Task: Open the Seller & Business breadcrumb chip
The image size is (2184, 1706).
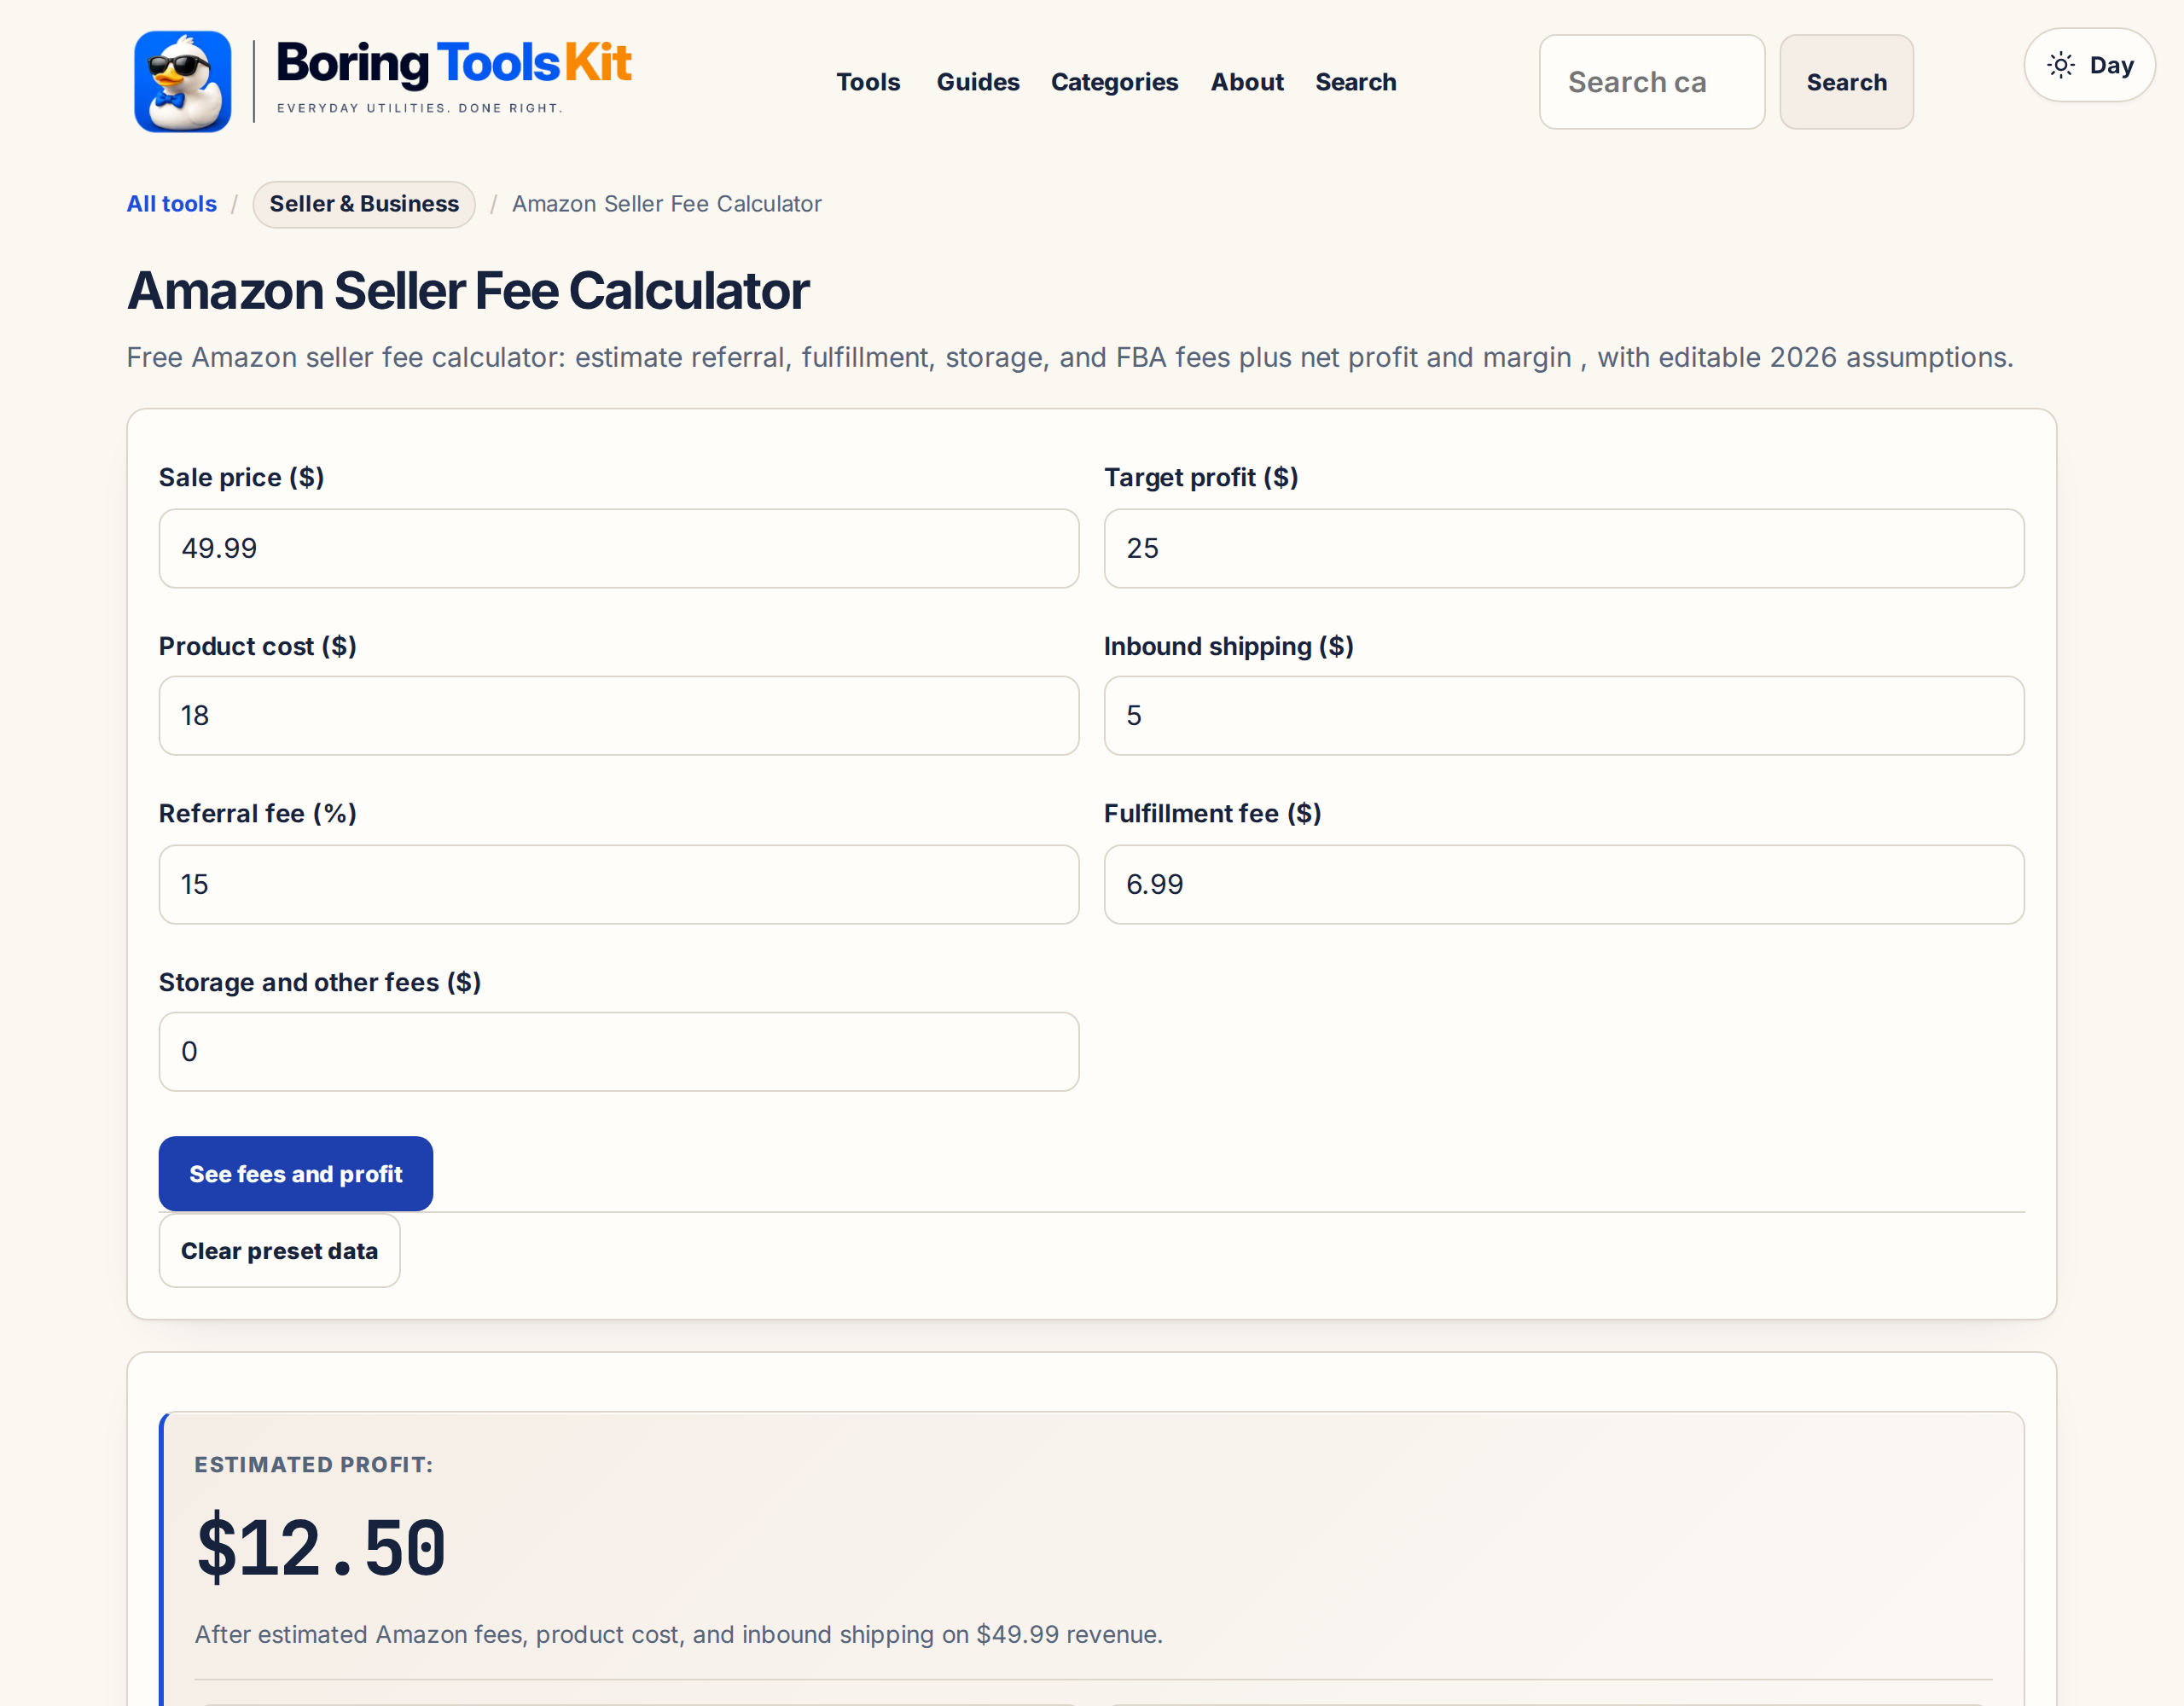Action: click(x=364, y=204)
